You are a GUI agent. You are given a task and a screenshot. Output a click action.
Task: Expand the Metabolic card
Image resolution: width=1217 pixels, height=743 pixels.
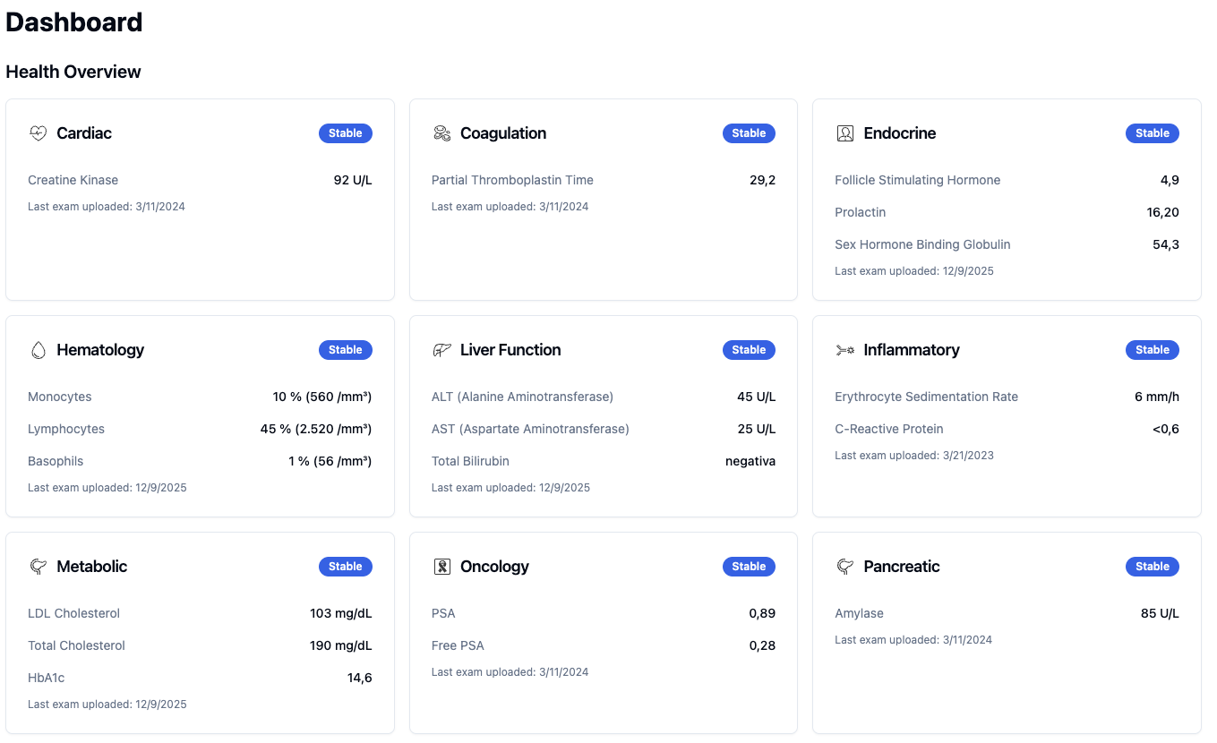pyautogui.click(x=199, y=632)
